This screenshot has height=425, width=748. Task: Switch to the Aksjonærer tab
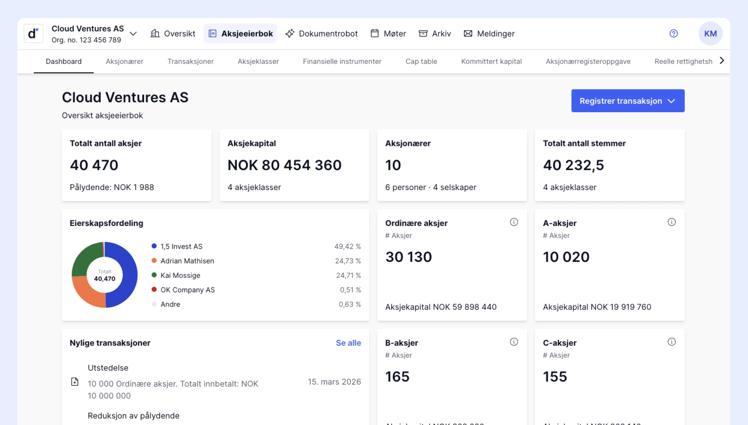coord(124,61)
